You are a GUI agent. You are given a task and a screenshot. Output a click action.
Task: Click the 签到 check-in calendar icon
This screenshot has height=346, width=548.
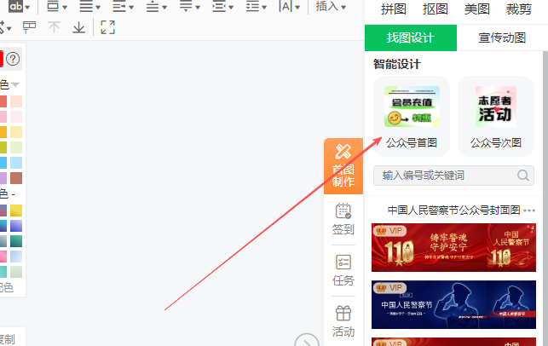click(343, 219)
